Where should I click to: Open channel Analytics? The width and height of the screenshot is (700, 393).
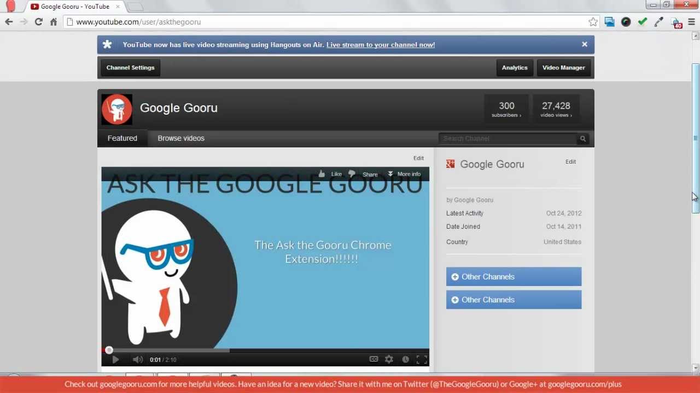pos(515,68)
